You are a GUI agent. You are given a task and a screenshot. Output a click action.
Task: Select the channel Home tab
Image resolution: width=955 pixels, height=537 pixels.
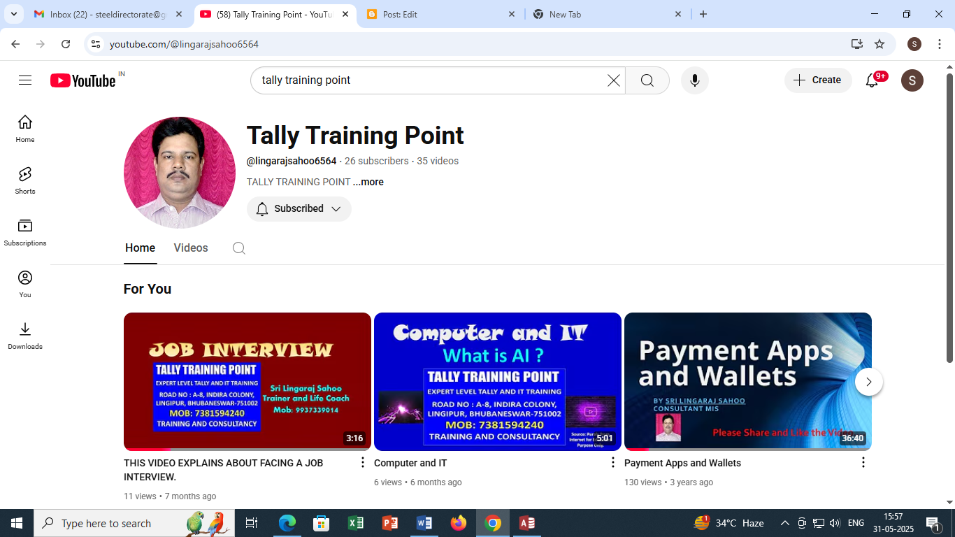(x=141, y=248)
